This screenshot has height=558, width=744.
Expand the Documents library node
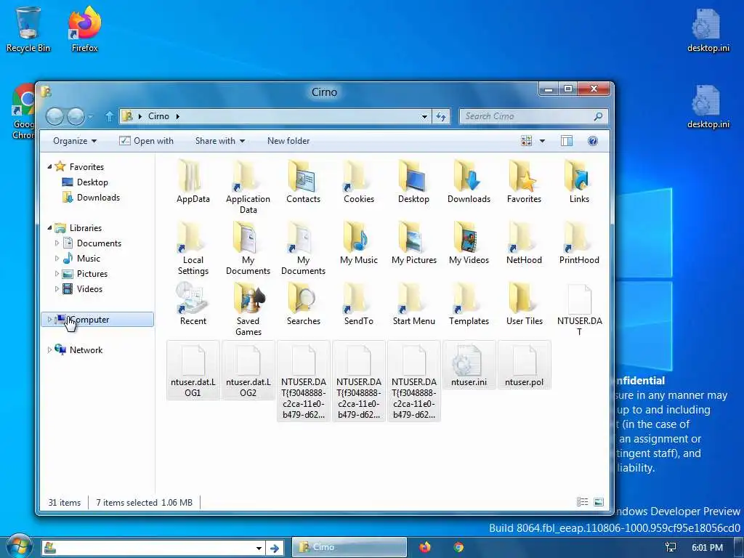pos(57,243)
